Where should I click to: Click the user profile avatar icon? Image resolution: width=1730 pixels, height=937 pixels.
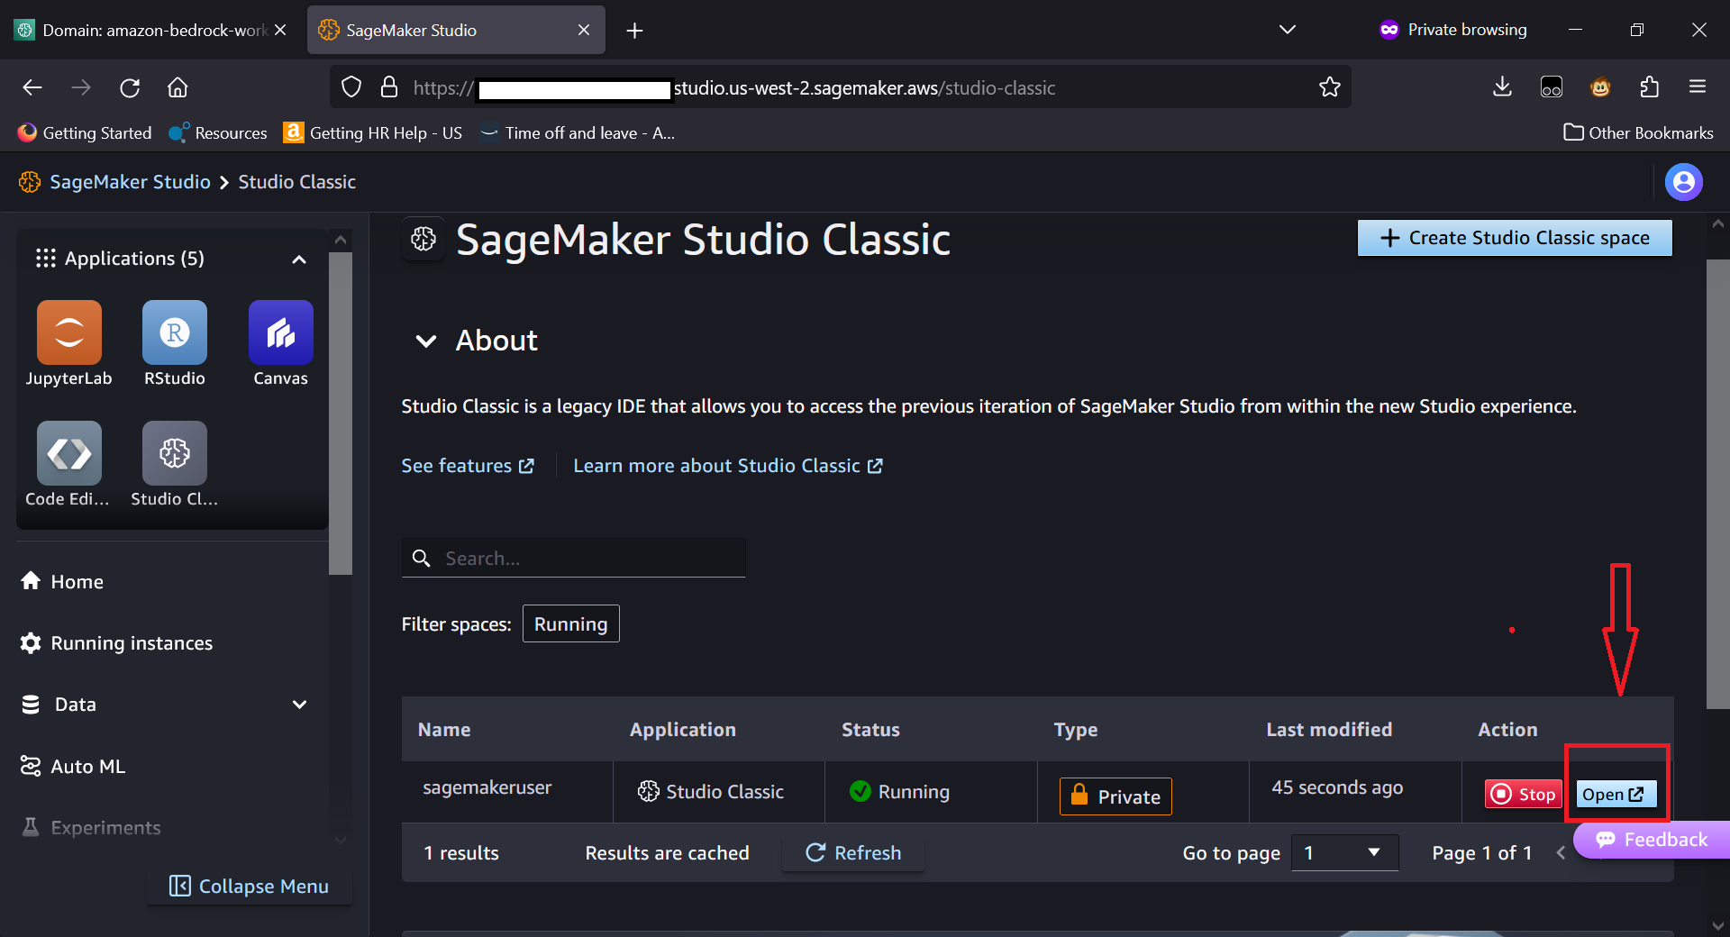[x=1683, y=182]
